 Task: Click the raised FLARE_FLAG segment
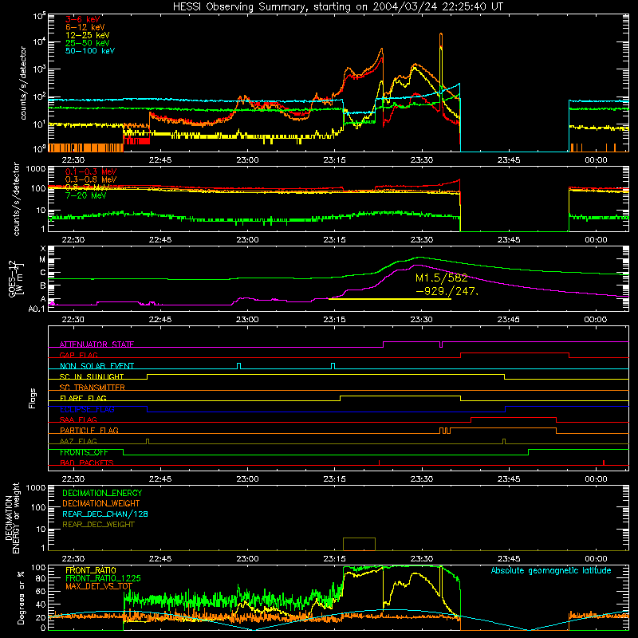pyautogui.click(x=400, y=396)
